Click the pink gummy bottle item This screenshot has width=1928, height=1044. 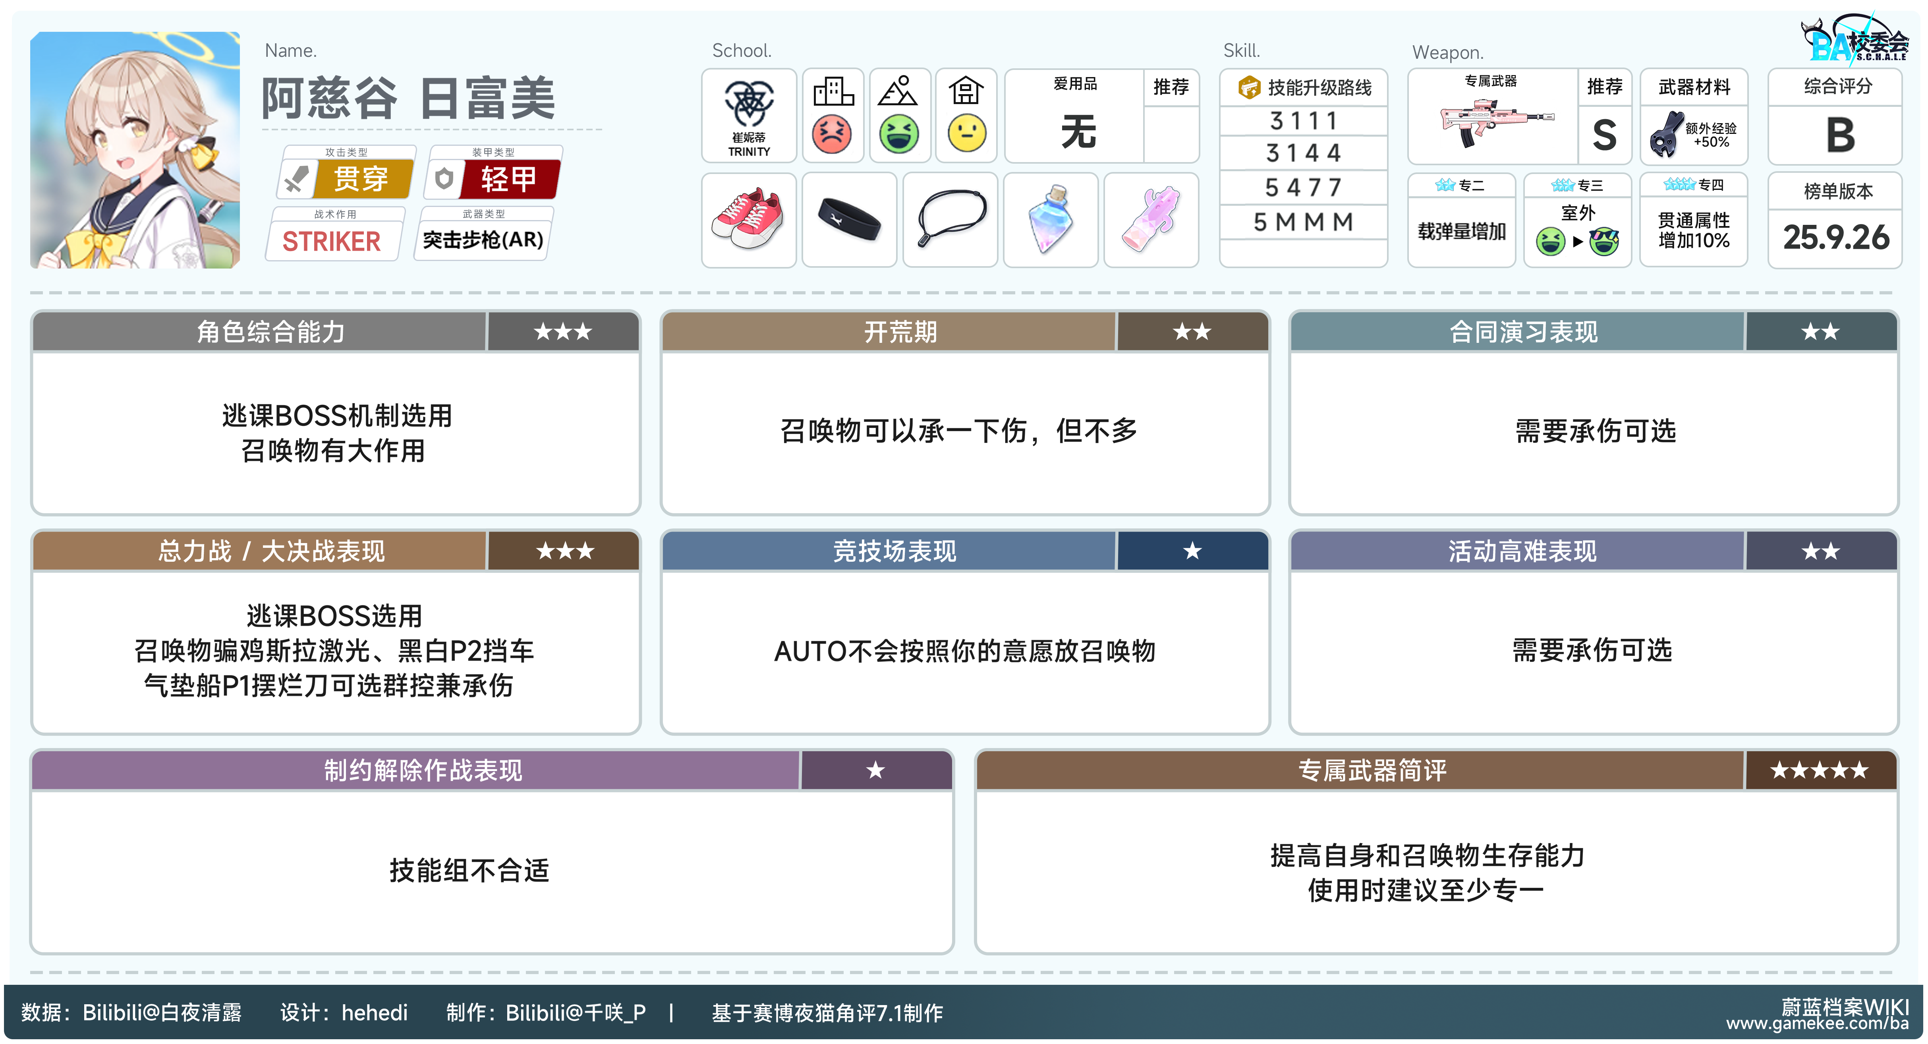coord(1150,219)
